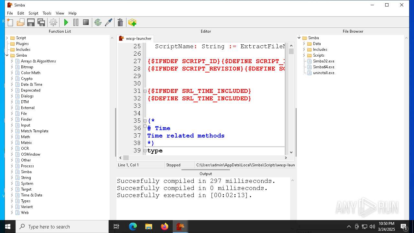414x233 pixels.
Task: Select Simba64.exe in File Browser
Action: 323,67
